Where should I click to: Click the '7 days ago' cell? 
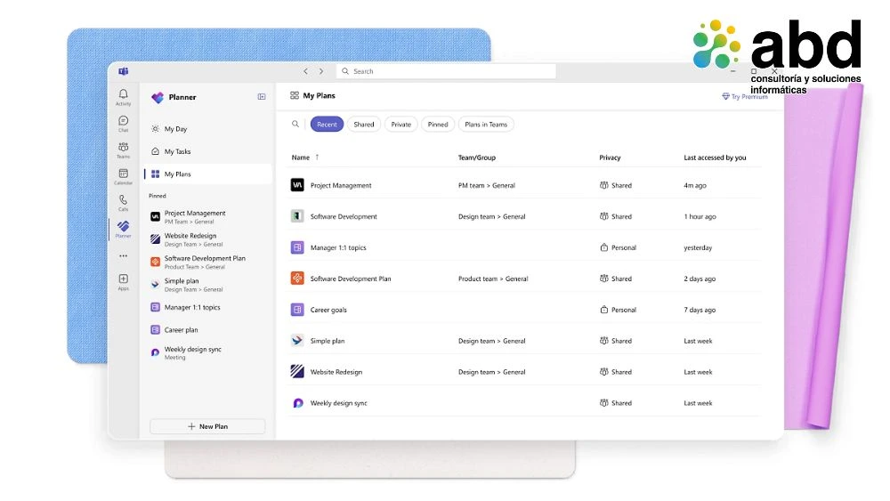[x=700, y=310]
